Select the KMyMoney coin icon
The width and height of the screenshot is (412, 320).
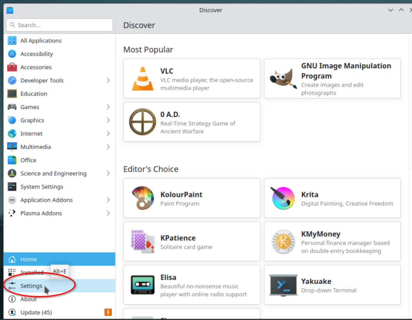[283, 242]
